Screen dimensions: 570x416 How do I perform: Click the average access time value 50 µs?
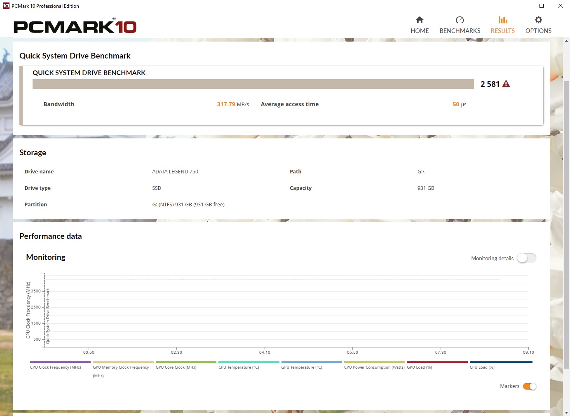[x=460, y=105]
